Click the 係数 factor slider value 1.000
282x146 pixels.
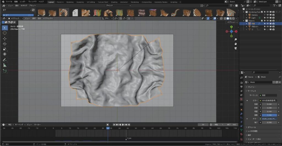tap(269, 115)
